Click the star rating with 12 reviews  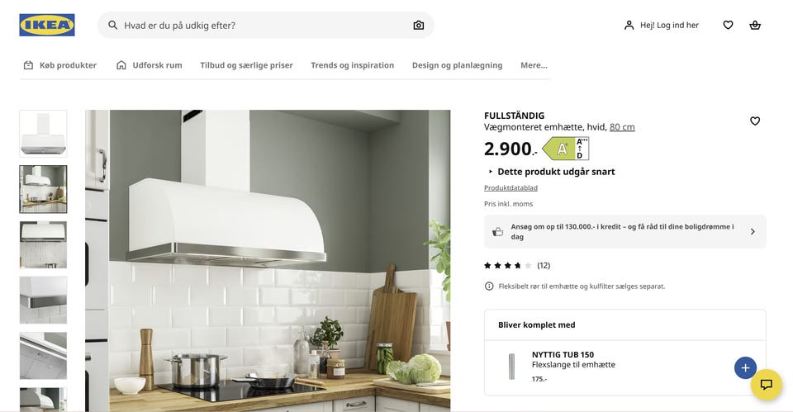pos(517,265)
